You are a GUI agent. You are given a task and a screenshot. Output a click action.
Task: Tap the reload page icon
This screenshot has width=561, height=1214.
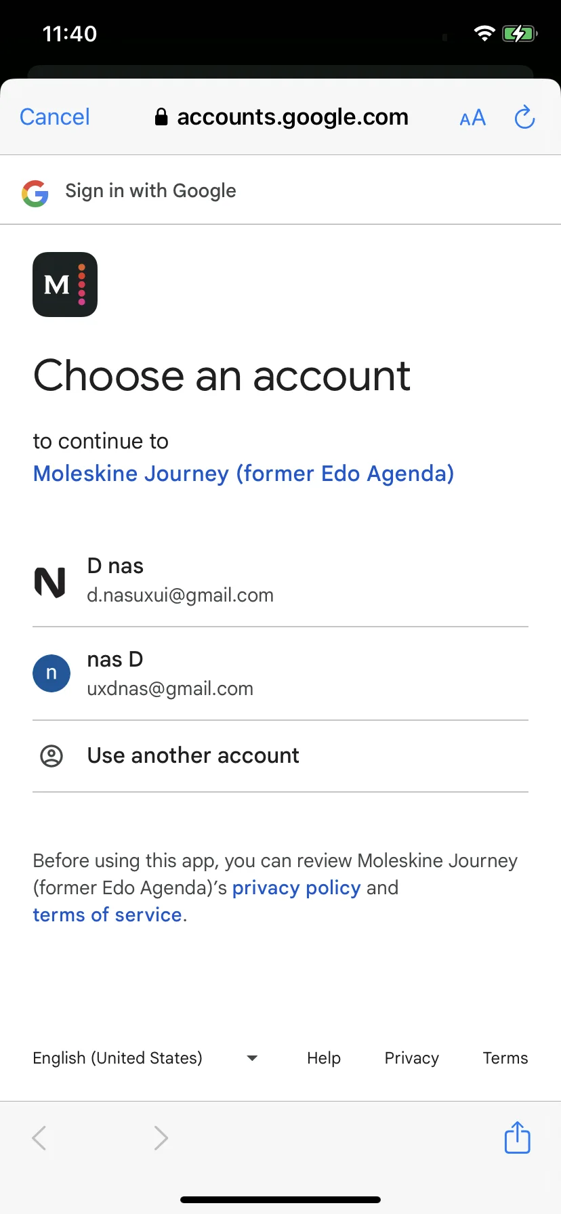click(x=524, y=117)
